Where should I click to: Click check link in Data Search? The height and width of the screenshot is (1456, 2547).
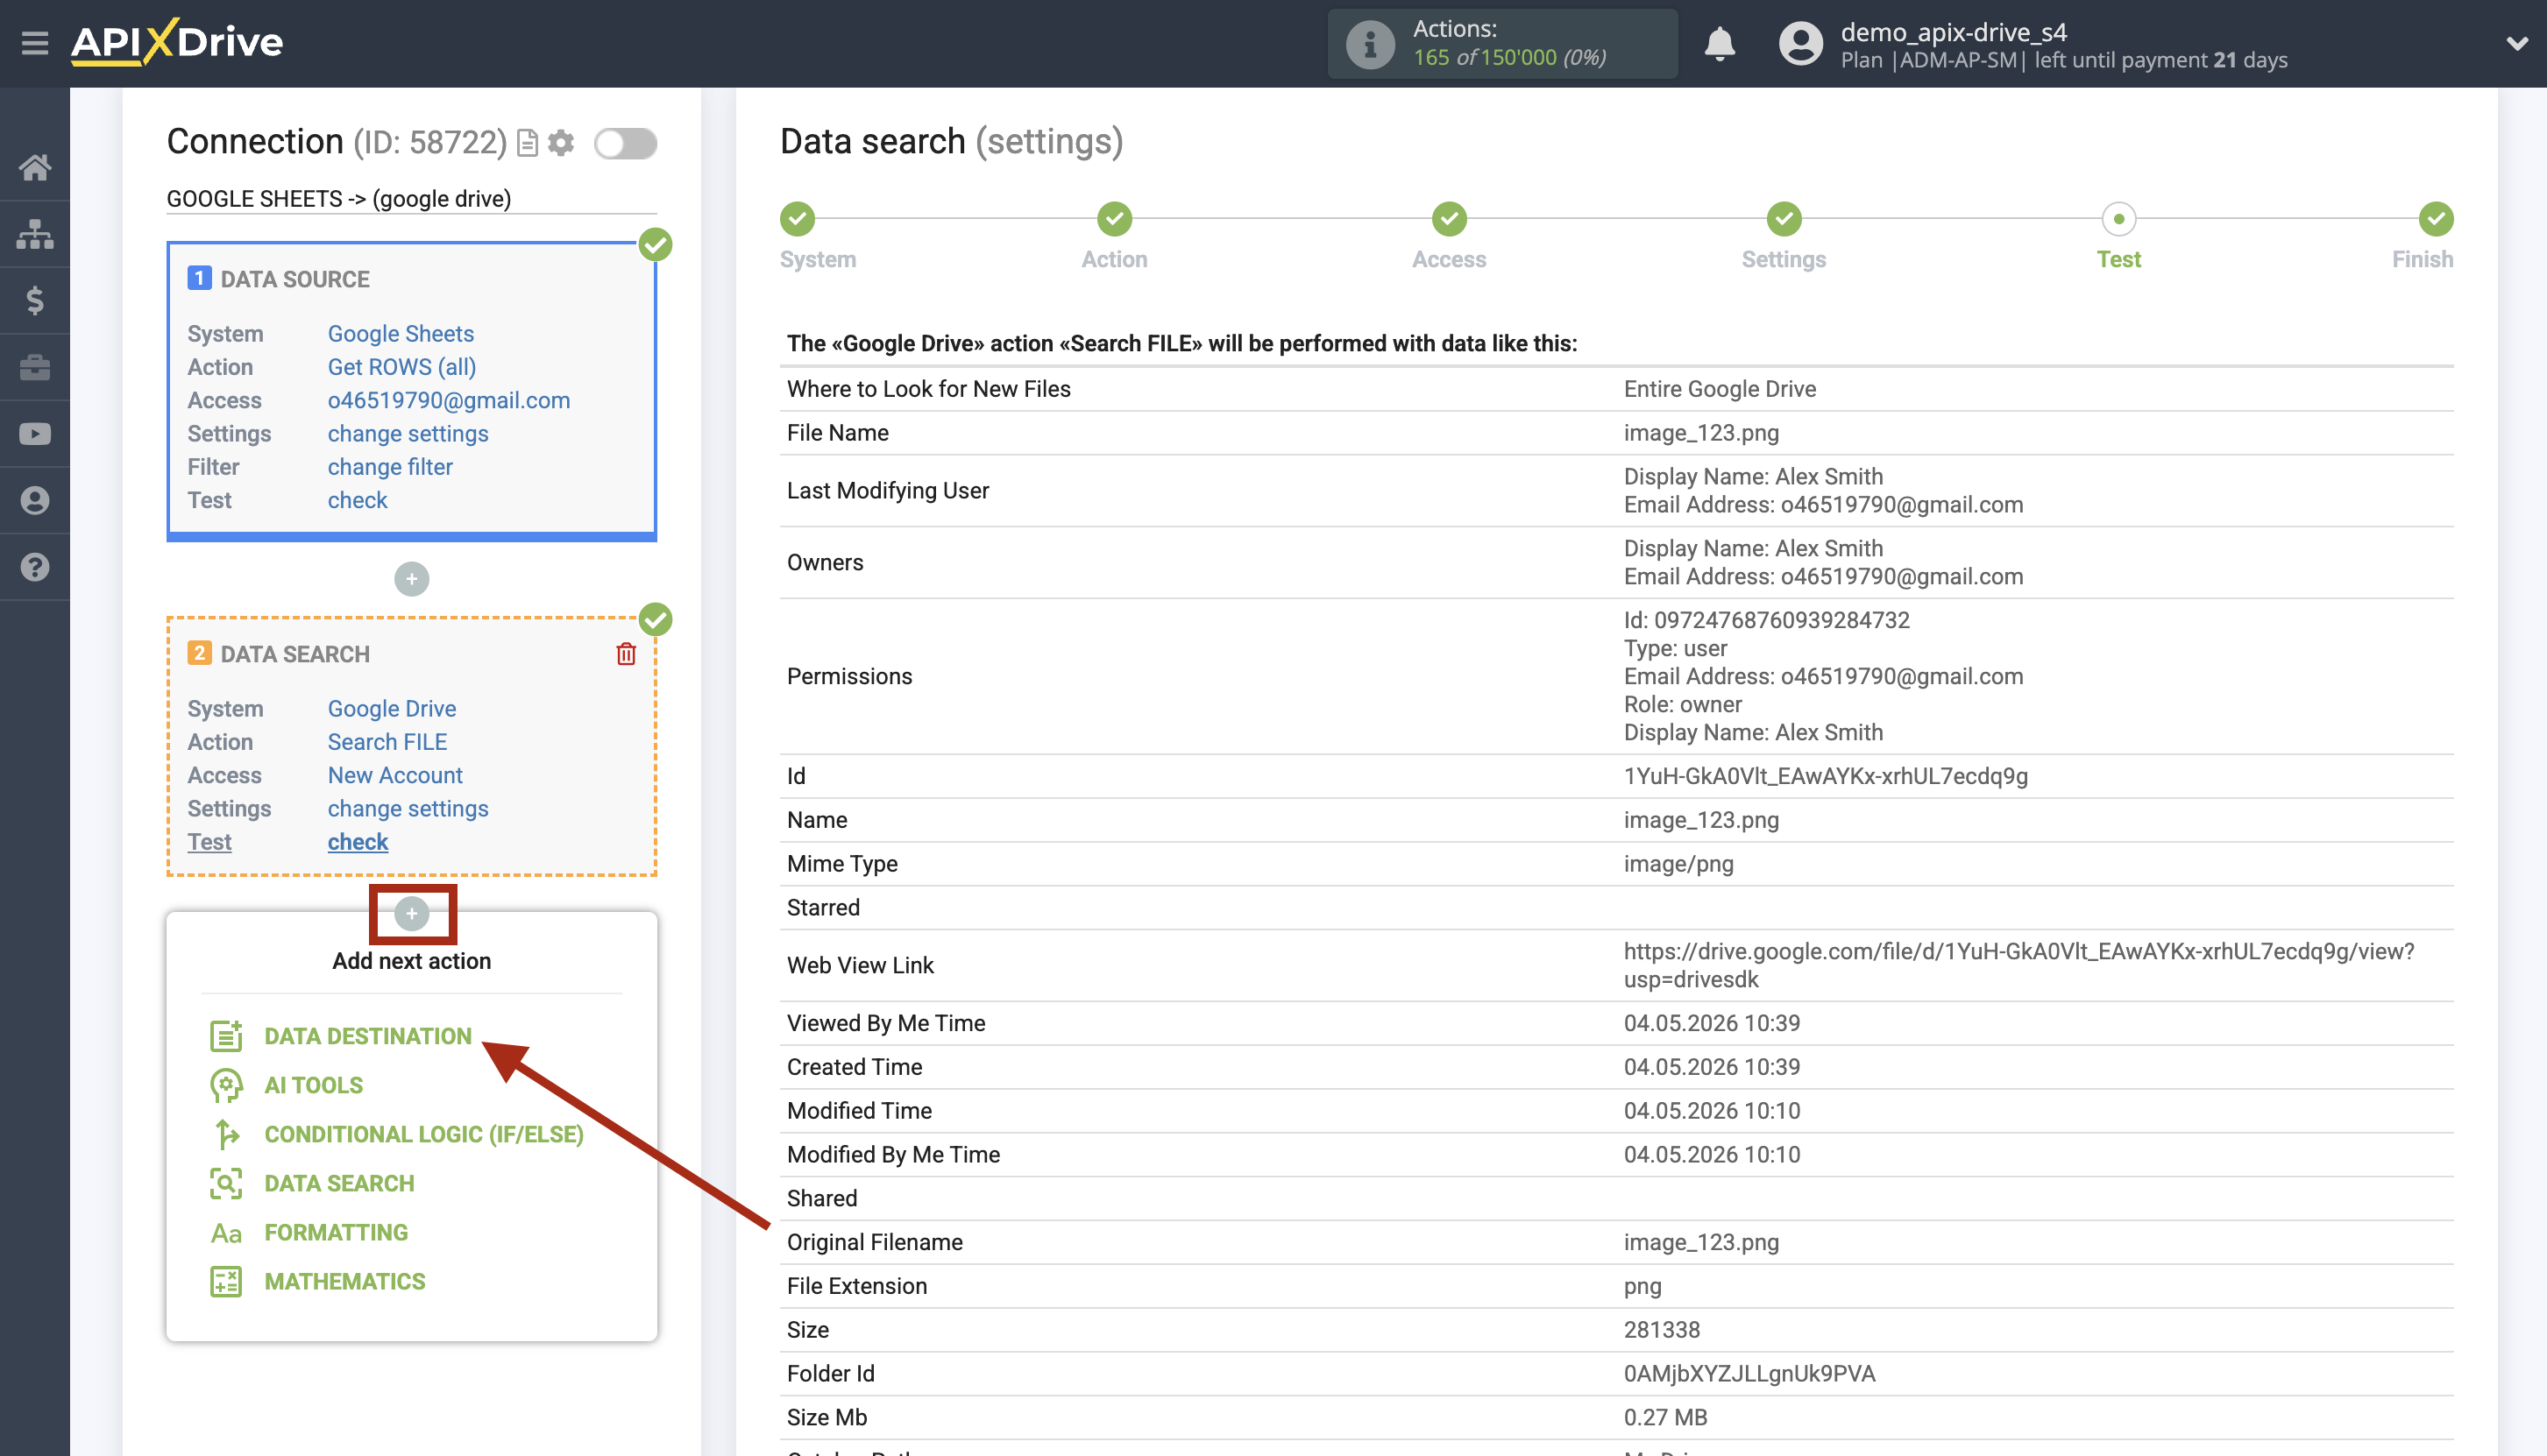click(x=358, y=842)
